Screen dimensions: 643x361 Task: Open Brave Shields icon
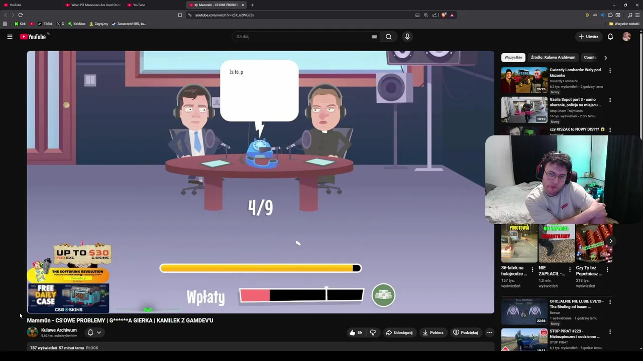pos(444,15)
